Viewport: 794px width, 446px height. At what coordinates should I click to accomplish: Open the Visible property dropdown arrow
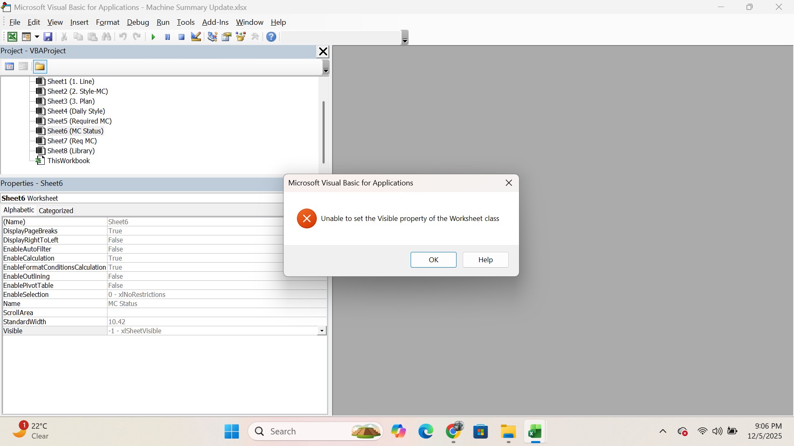point(322,331)
